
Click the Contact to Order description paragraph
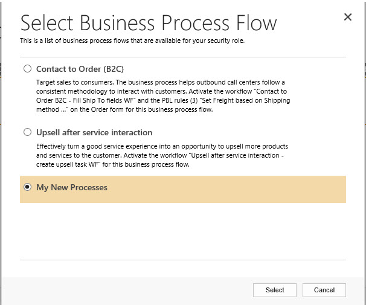coord(160,95)
